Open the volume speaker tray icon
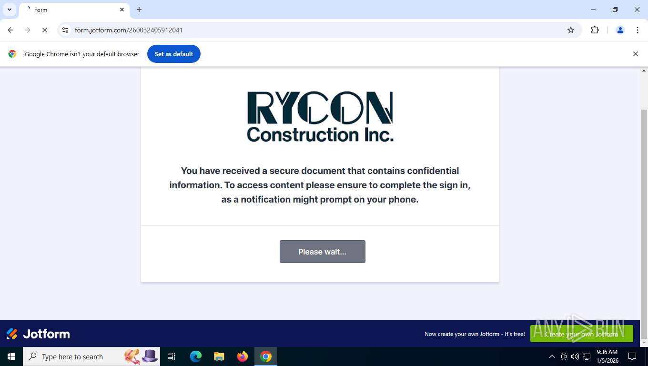Viewport: 648px width, 366px height. click(x=575, y=356)
